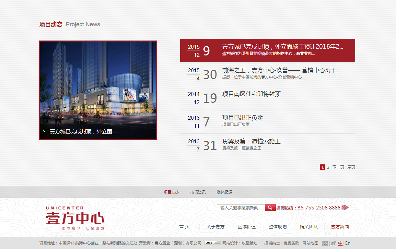Click the featured building rendering image
This screenshot has height=249, width=396.
click(98, 90)
